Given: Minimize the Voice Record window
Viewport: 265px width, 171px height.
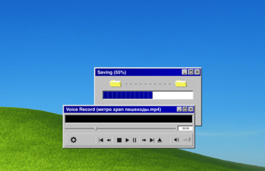Looking at the screenshot, I should 179,109.
